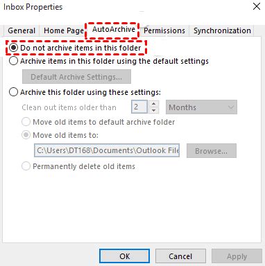Screen dimensions: 265x266
Task: Select the AutoArchive tab
Action: click(x=114, y=29)
